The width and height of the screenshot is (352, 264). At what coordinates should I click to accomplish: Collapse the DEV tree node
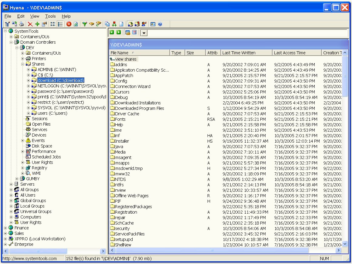coord(17,48)
